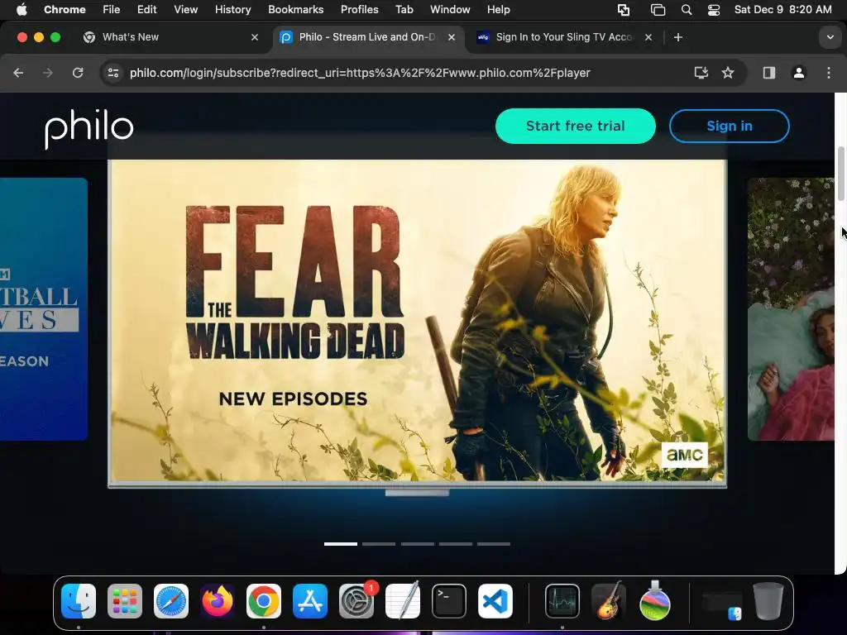Open macOS Sonoma installer in dock
This screenshot has height=635, width=847.
(x=655, y=601)
